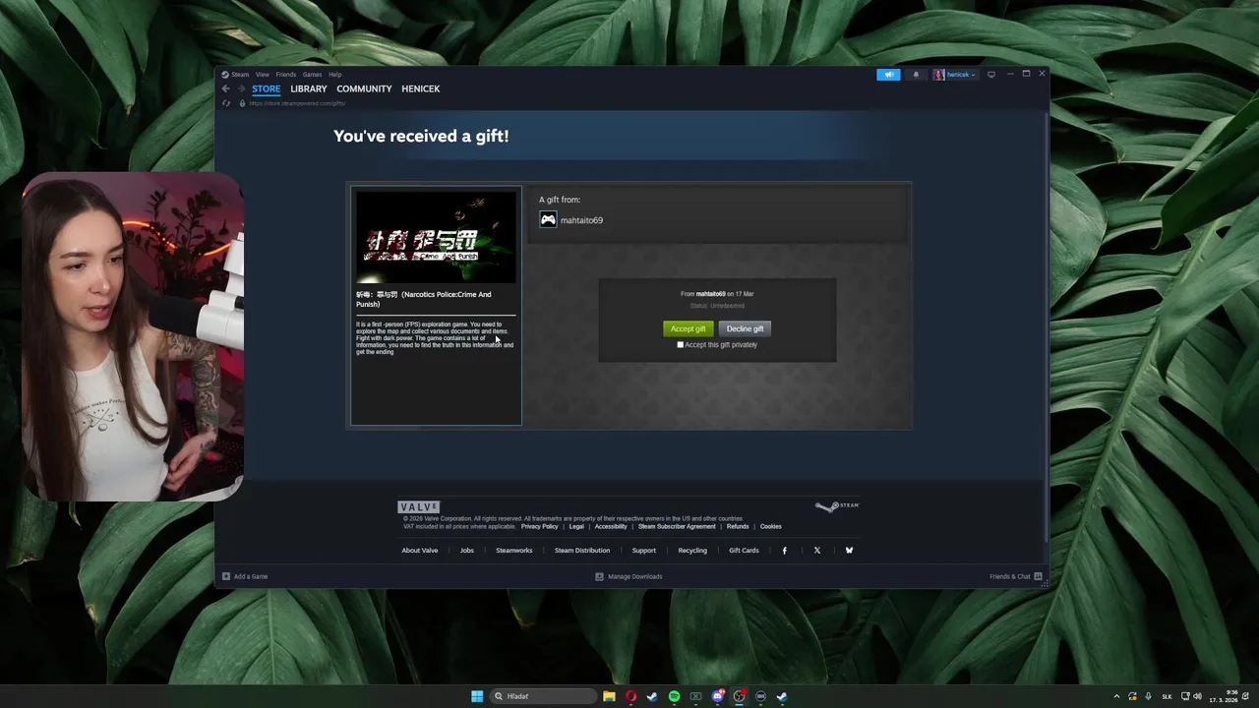Open the X social link in the footer

click(816, 551)
